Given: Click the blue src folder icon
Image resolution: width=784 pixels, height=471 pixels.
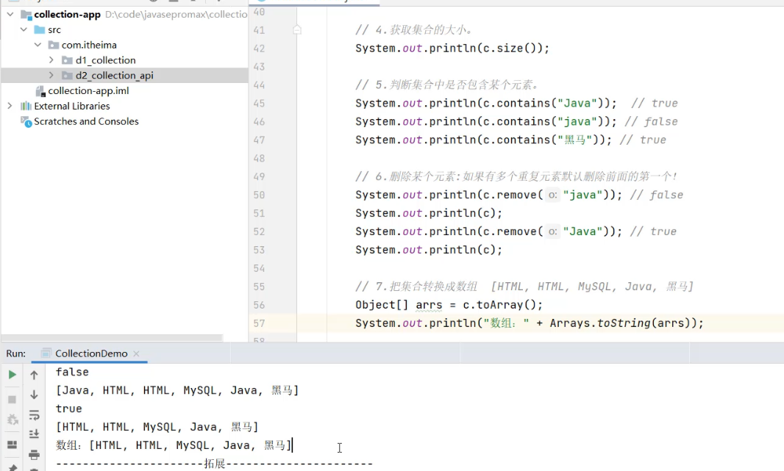Looking at the screenshot, I should [x=40, y=30].
